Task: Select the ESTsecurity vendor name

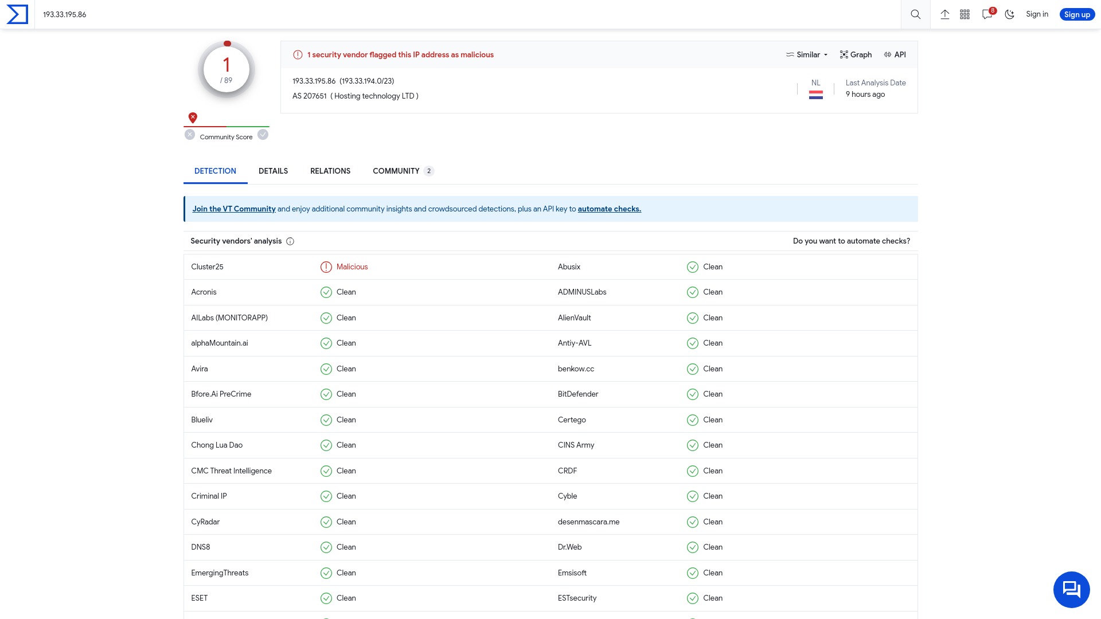Action: (577, 598)
